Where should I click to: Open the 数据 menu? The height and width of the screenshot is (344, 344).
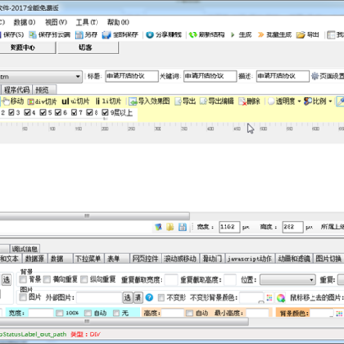pos(25,22)
